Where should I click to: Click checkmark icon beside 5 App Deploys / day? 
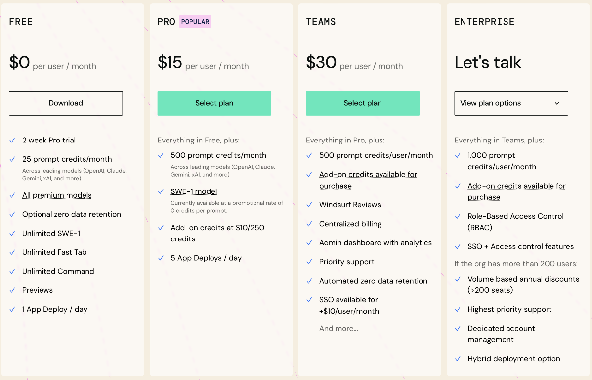point(161,258)
